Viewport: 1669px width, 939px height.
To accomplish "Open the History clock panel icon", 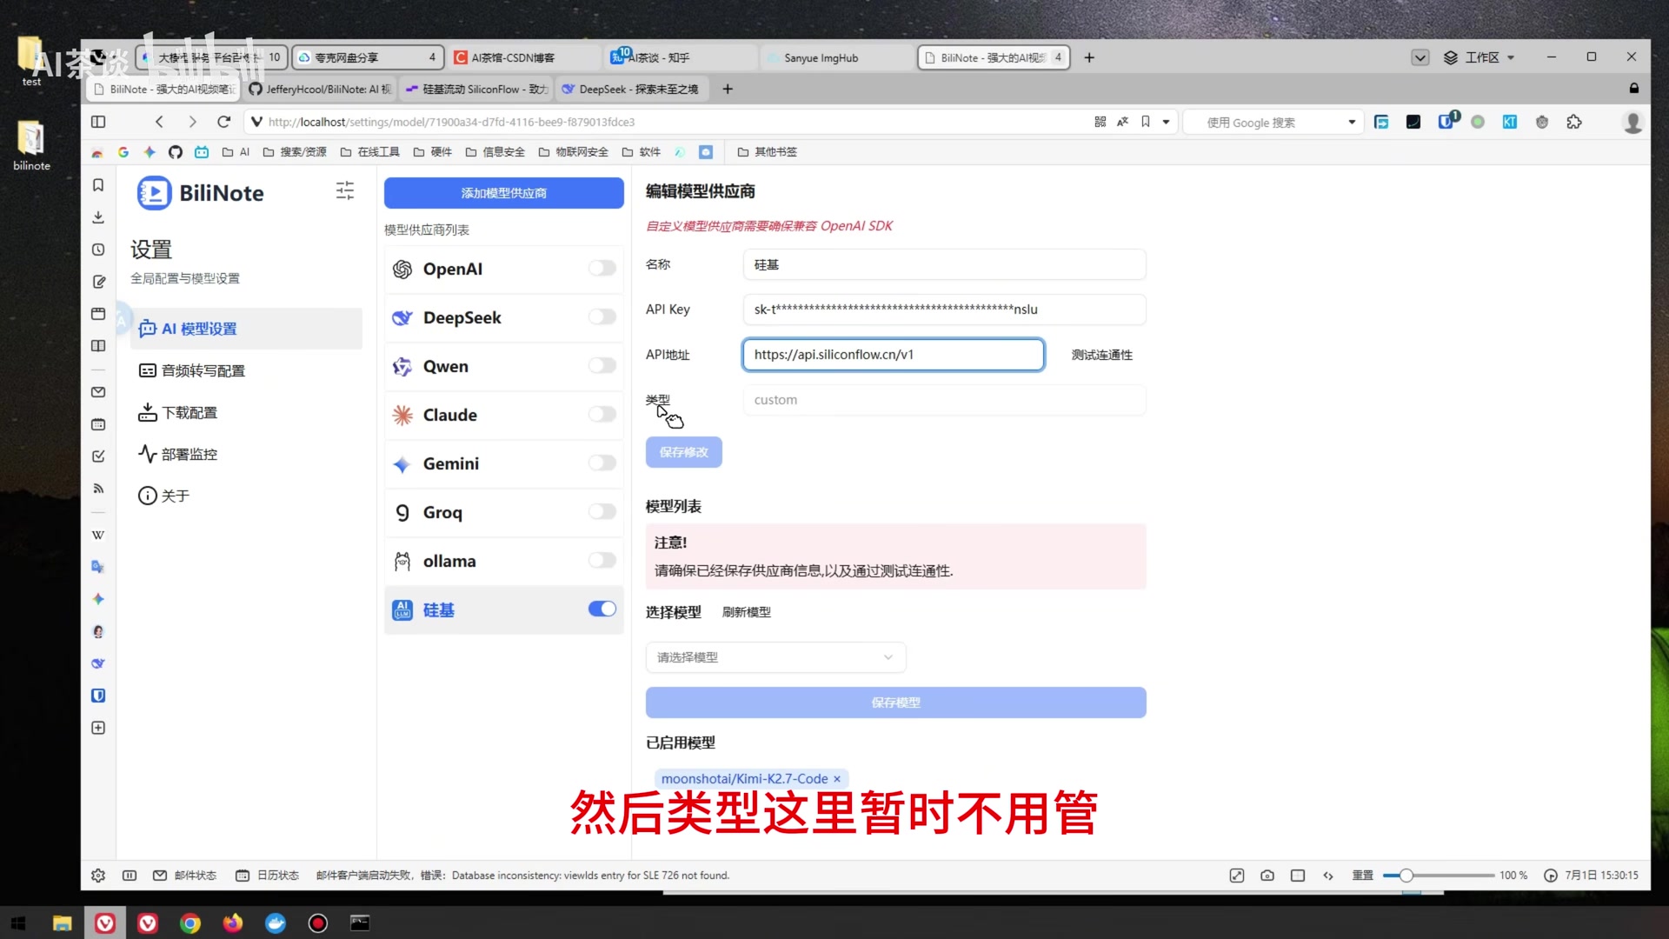I will pos(98,250).
